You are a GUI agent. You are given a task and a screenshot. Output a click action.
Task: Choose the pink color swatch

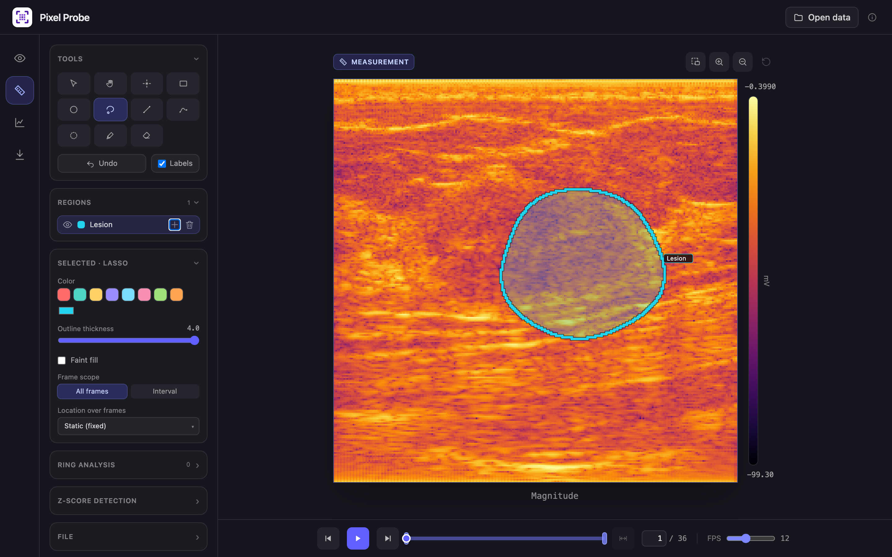[x=144, y=295]
